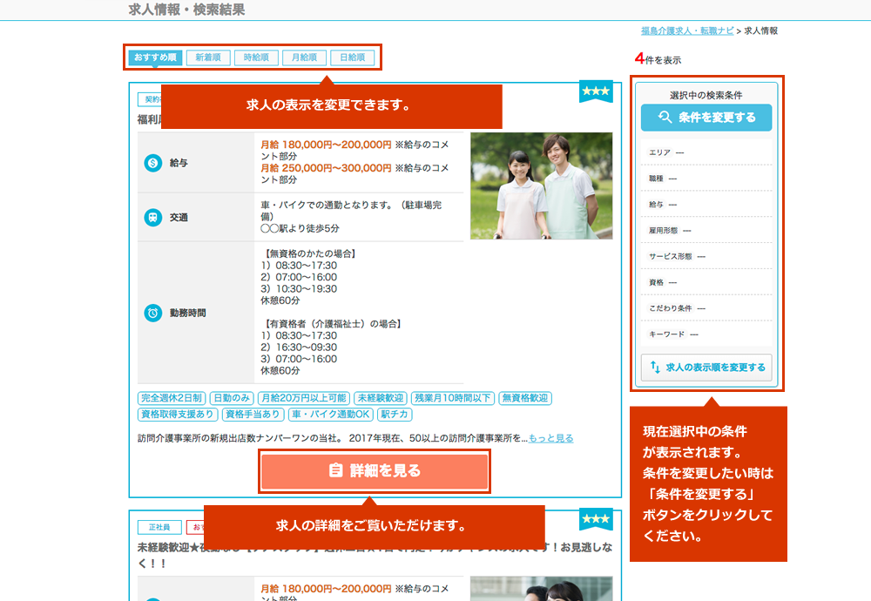This screenshot has height=601, width=871.
Task: Click the 正社員 label on second listing
Action: [x=159, y=527]
